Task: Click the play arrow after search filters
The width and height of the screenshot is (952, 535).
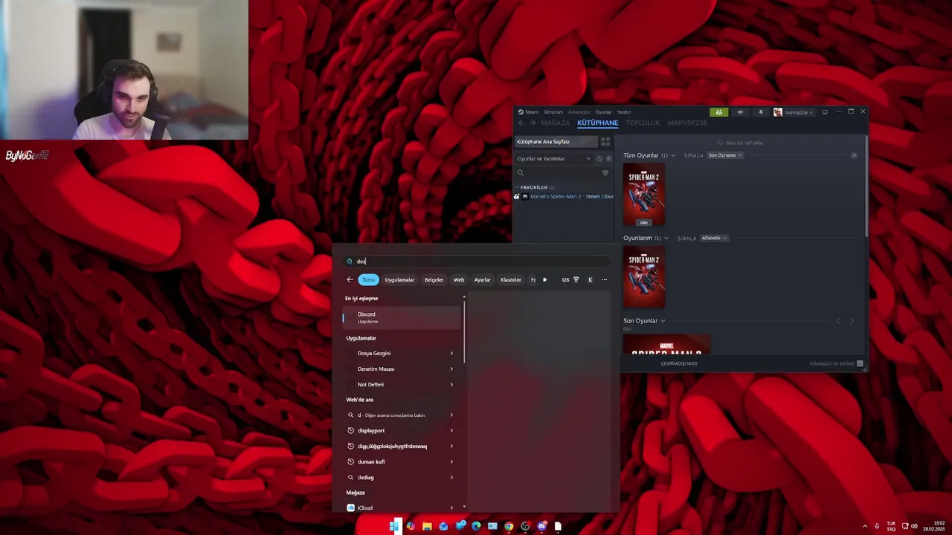Action: point(544,280)
